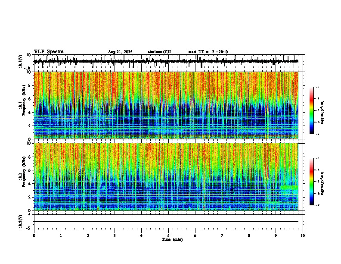Click the ch.1 voltage waveform trace
Screen dimensions: 341x264
166,61
